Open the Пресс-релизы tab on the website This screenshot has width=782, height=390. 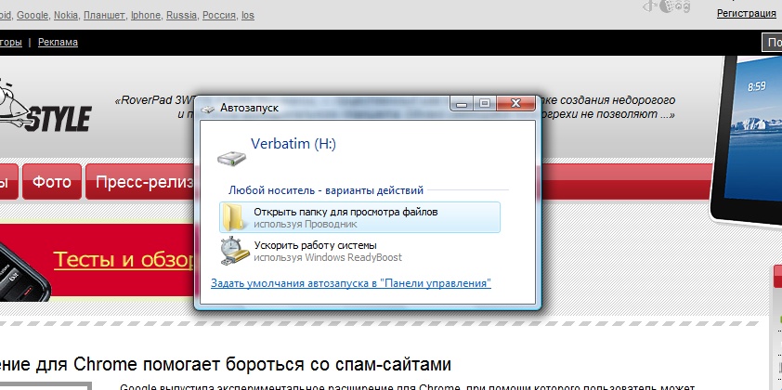[x=139, y=181]
